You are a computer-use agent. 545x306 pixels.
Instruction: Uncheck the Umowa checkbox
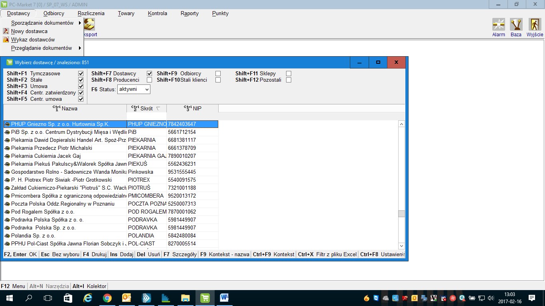pyautogui.click(x=81, y=86)
